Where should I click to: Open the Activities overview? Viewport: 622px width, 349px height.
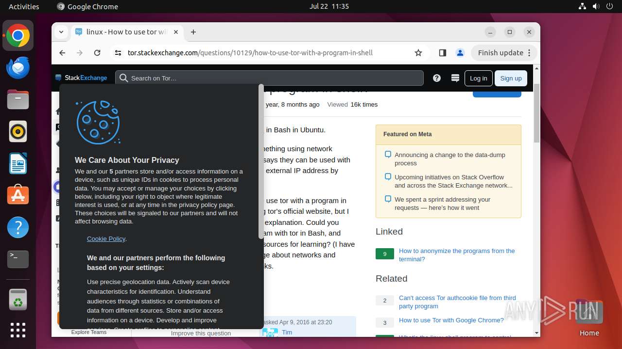24,6
